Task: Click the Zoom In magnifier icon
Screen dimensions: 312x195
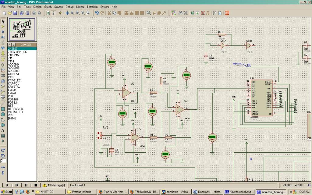Action: pyautogui.click(x=73, y=13)
